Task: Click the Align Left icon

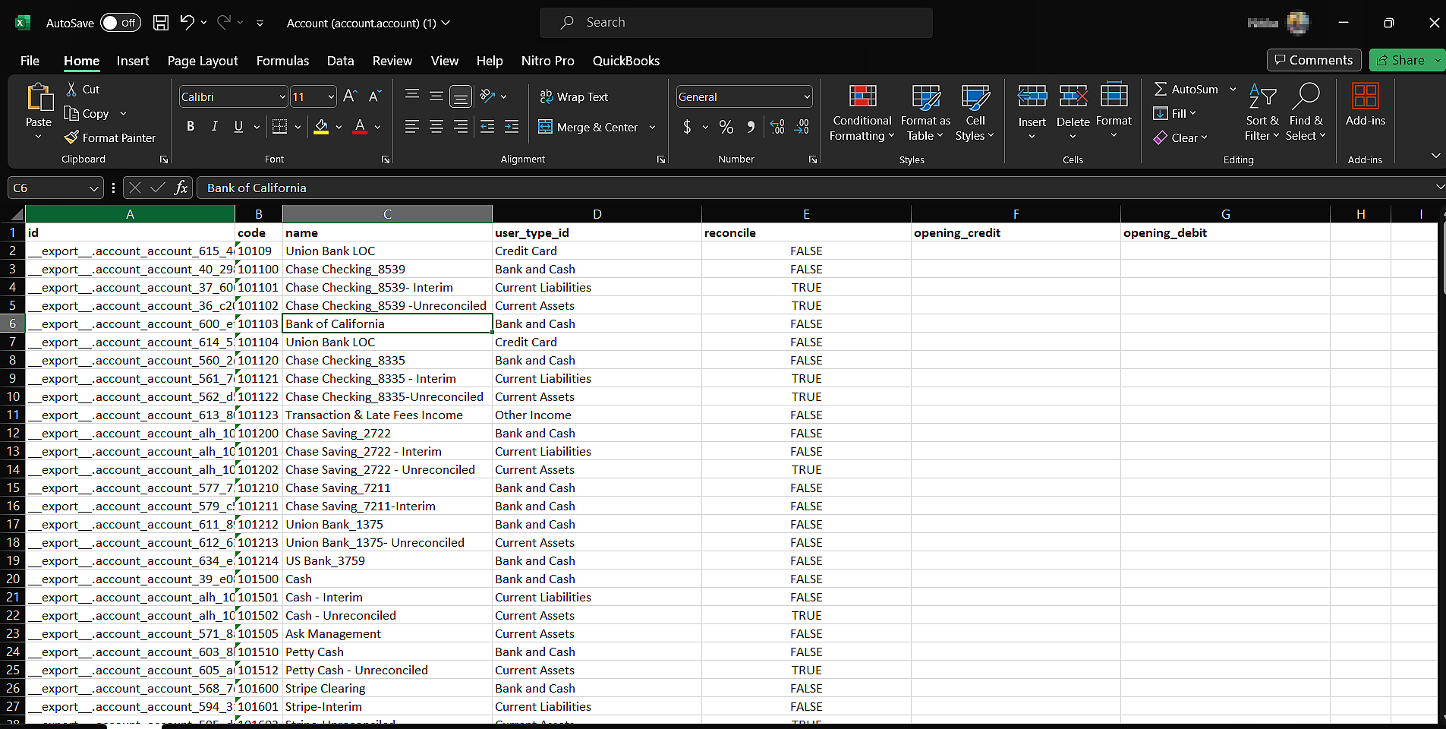Action: (x=411, y=127)
